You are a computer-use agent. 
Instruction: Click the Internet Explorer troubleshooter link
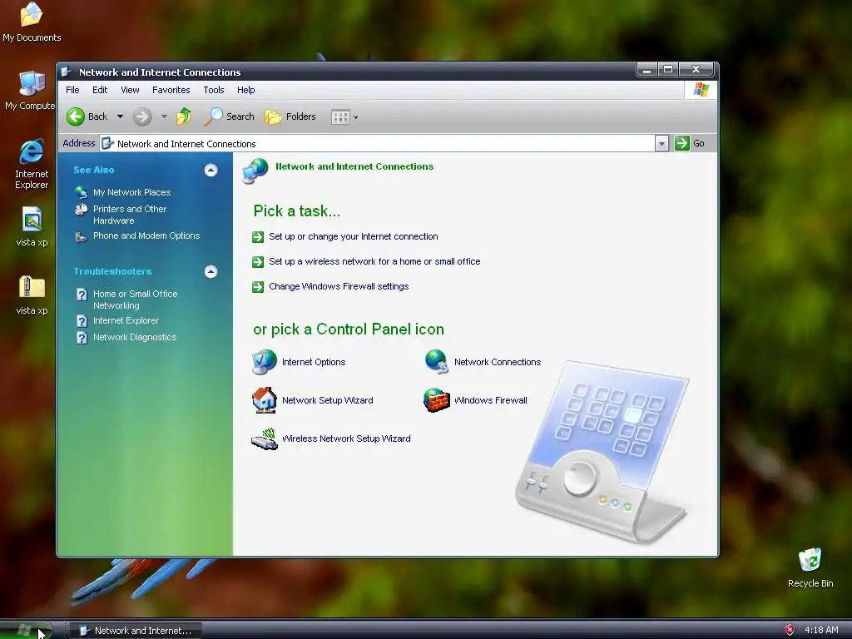coord(126,320)
